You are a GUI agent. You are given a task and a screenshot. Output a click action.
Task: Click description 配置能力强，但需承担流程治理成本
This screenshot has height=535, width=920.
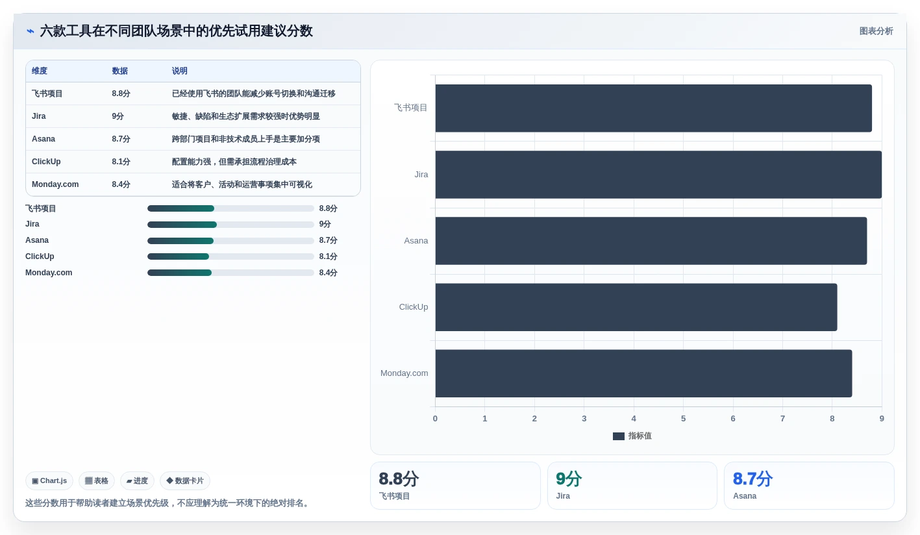(x=234, y=162)
